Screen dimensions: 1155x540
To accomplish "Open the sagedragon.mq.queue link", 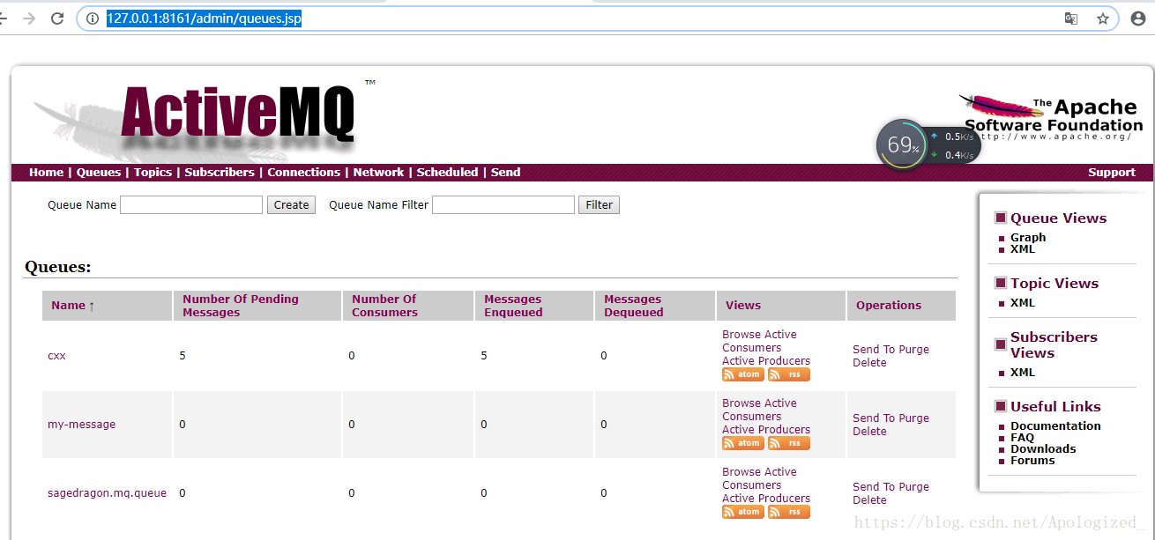I will coord(107,493).
